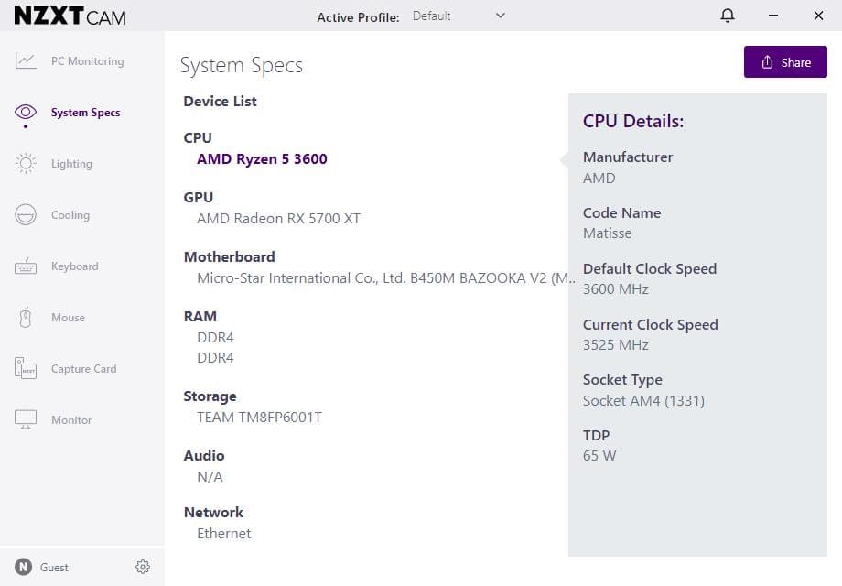Click the 3600 MHz default clock value
Screen dimensions: 842x586
[616, 289]
